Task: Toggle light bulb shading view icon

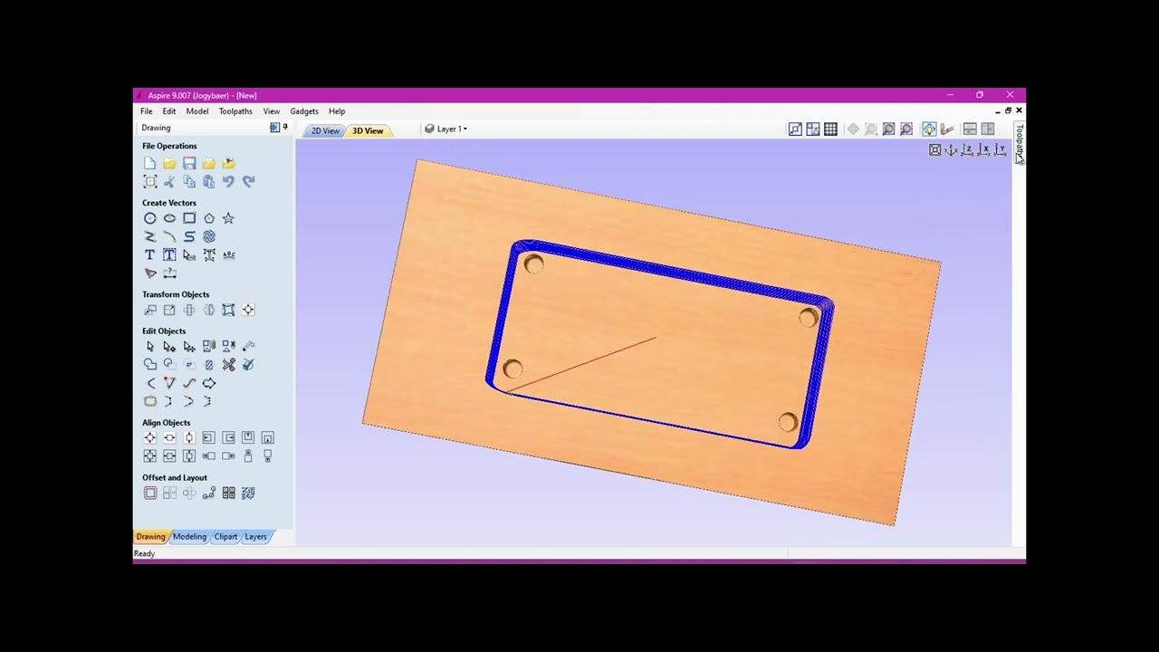Action: [x=929, y=129]
